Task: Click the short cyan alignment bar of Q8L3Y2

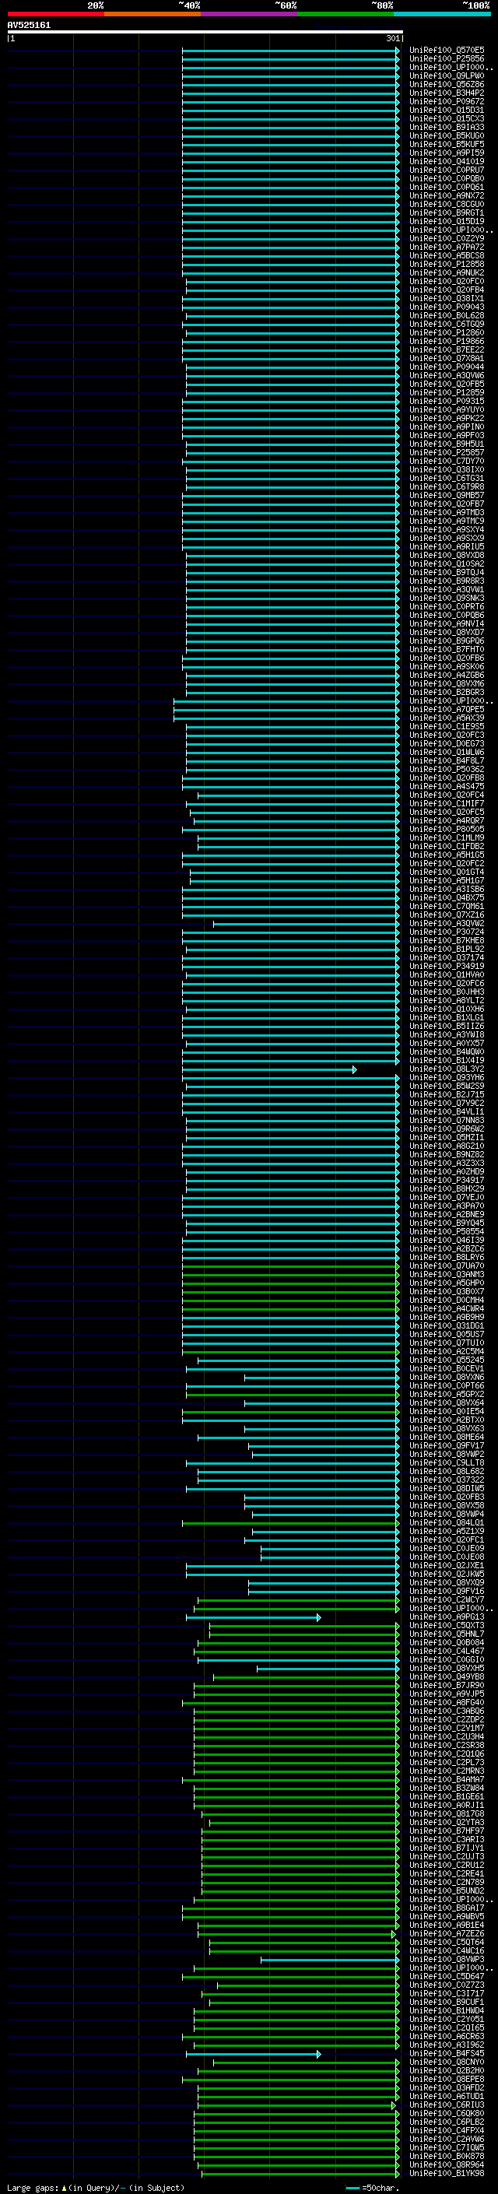Action: tap(269, 1069)
